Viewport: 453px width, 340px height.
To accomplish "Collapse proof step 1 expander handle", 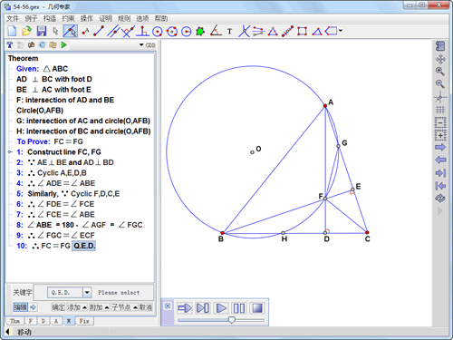I will coord(10,152).
